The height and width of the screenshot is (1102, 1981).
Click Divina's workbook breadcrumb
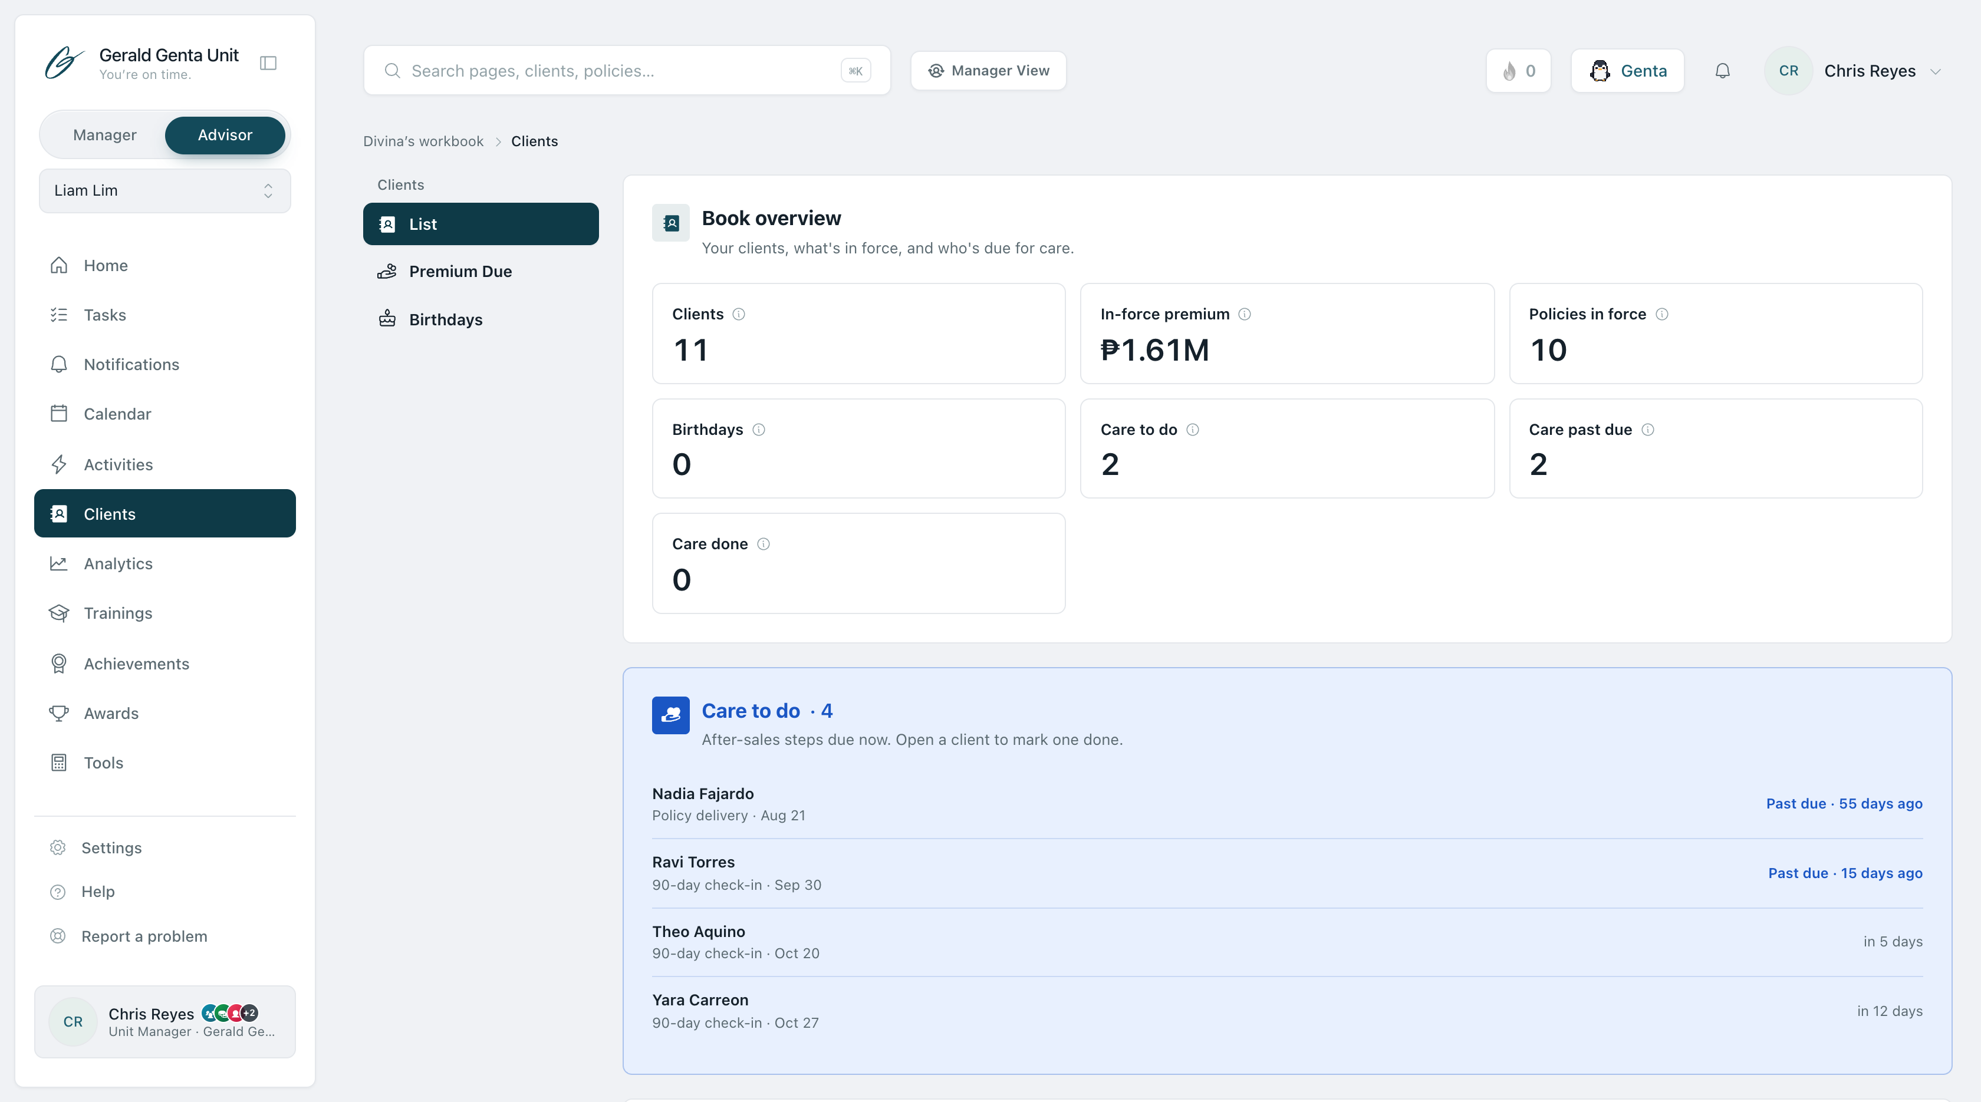pos(423,141)
